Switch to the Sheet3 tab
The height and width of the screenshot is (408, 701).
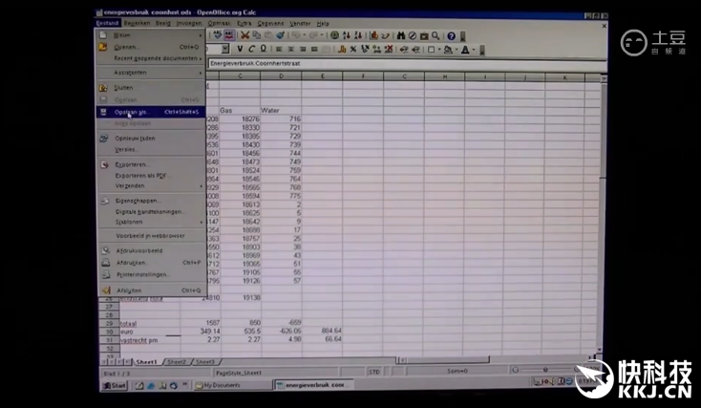205,362
